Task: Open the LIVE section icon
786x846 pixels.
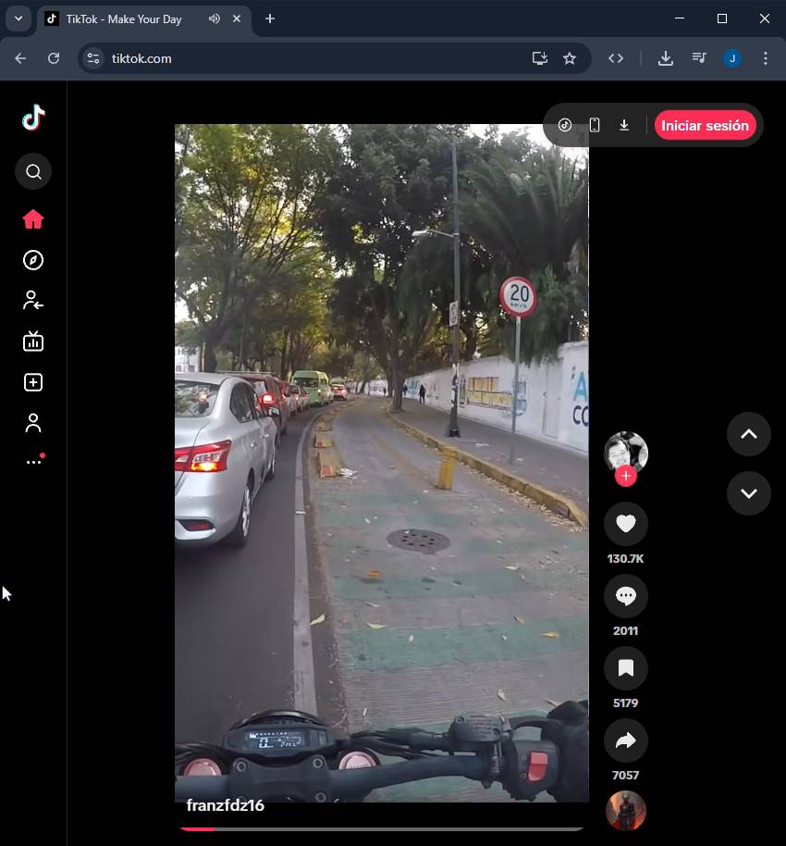Action: click(33, 342)
